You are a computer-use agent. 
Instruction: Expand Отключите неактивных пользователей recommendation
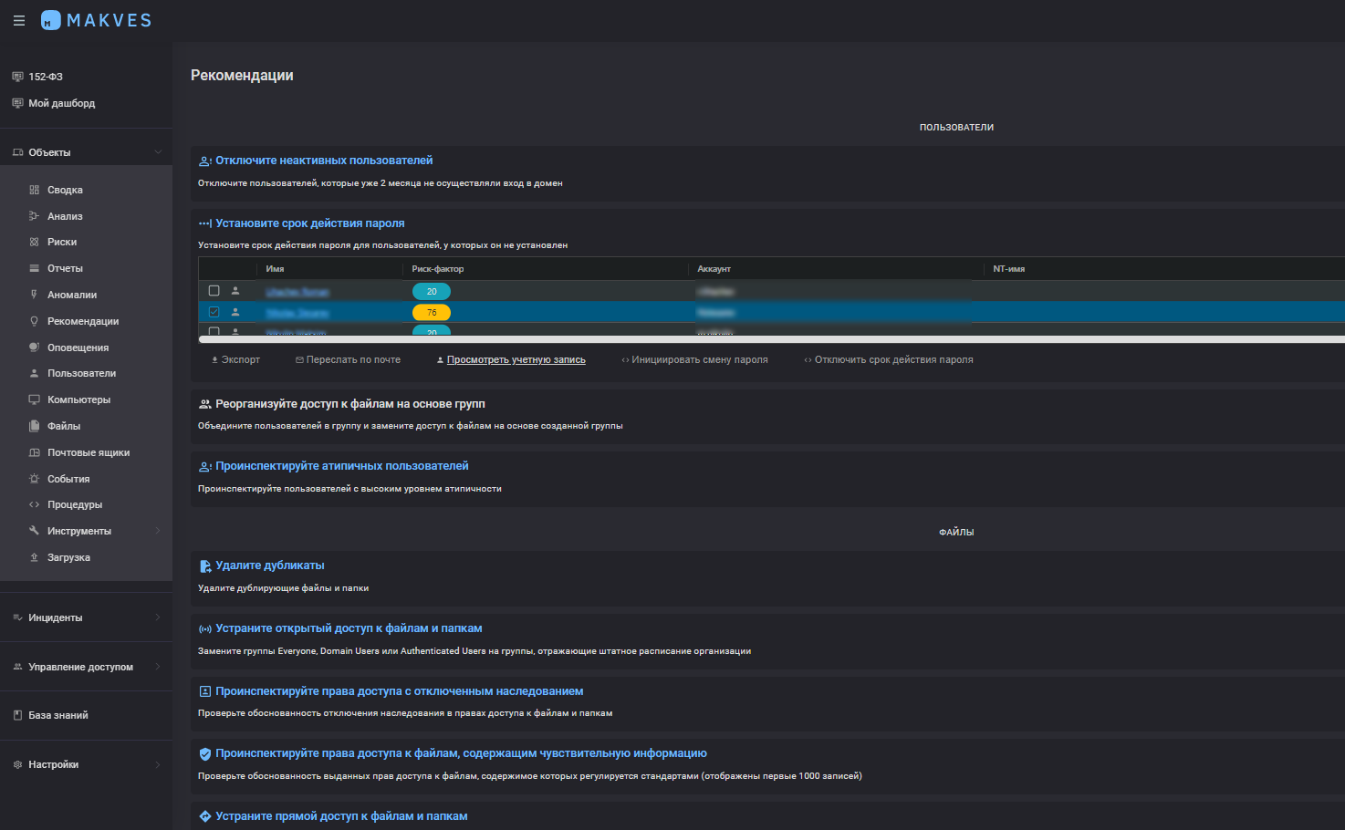[324, 161]
